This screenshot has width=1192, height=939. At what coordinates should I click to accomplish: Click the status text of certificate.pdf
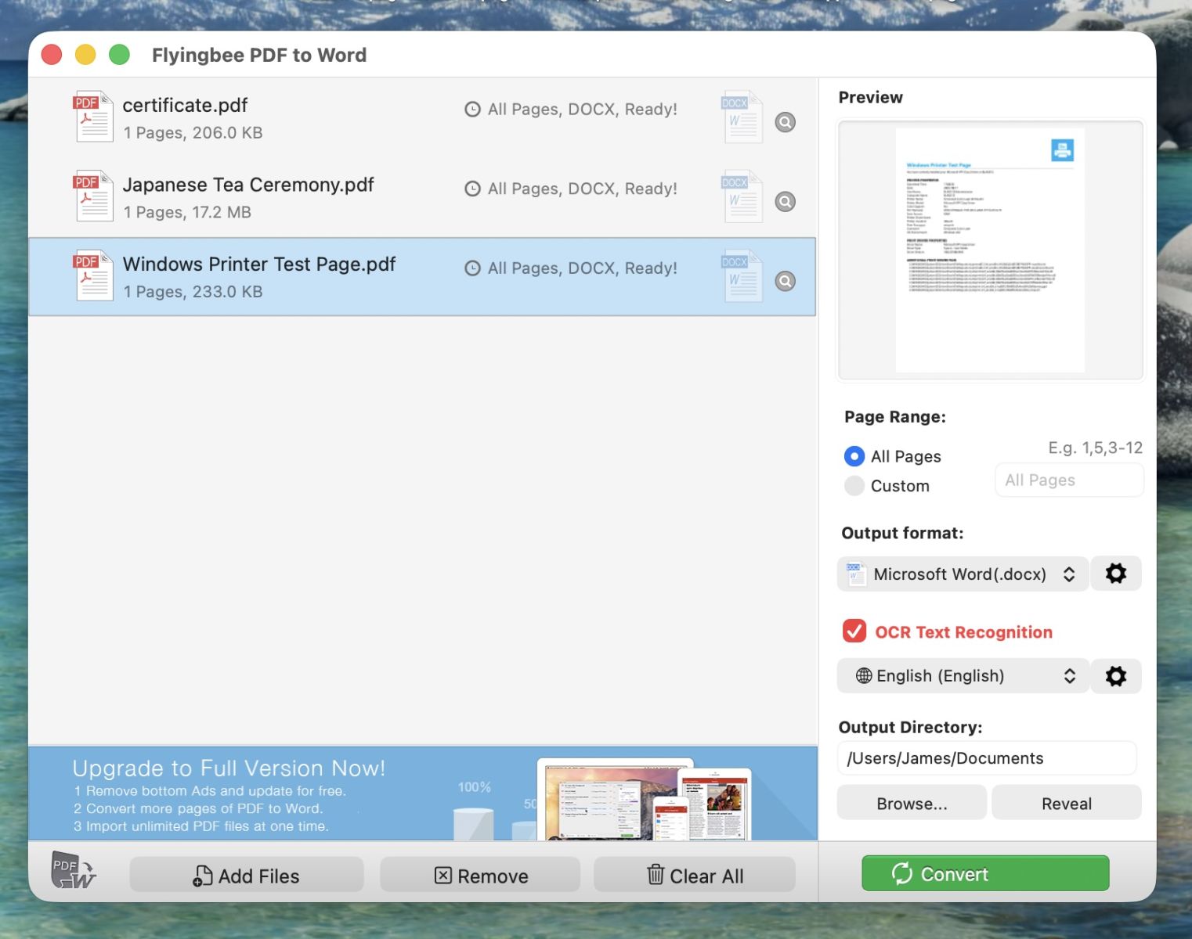coord(583,110)
